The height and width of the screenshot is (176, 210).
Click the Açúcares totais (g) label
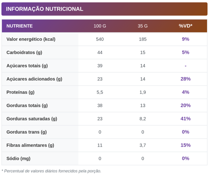coord(27,66)
